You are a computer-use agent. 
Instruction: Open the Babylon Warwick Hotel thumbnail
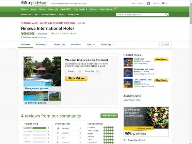pos(128,73)
